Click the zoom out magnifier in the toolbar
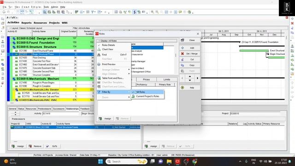 pyautogui.click(x=157, y=12)
